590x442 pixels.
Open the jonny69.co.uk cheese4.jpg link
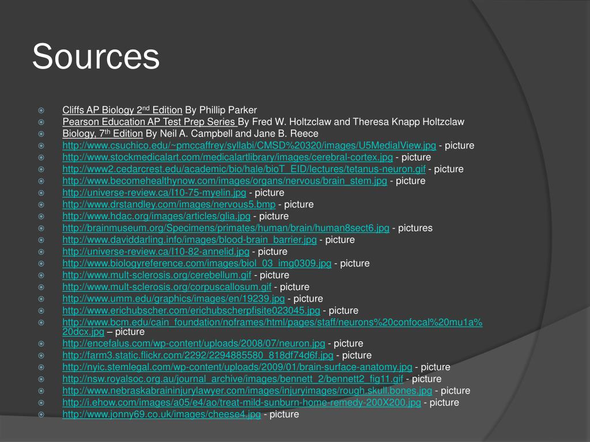(161, 414)
